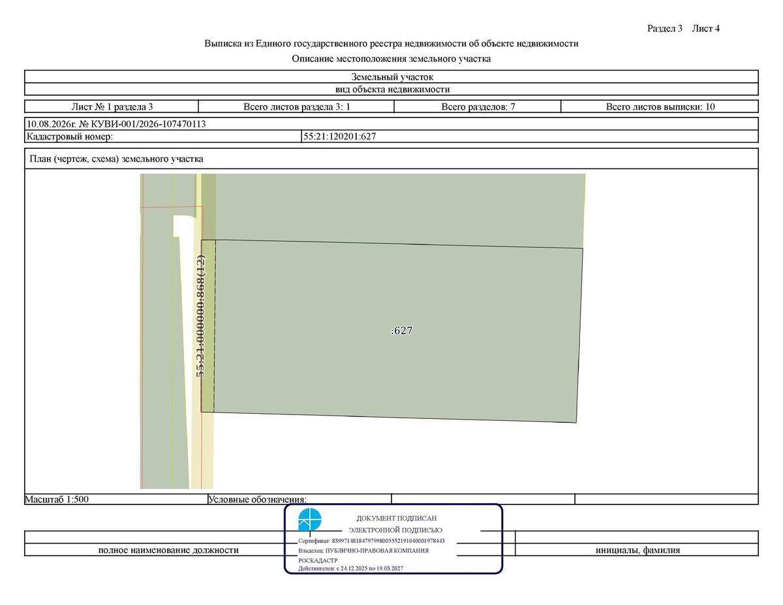
Task: Select the Всего листов раздела 3: 1 cell
Action: 297,106
